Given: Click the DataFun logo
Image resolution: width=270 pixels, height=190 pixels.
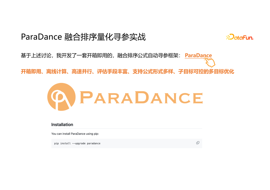Looking at the screenshot, I should click(239, 37).
